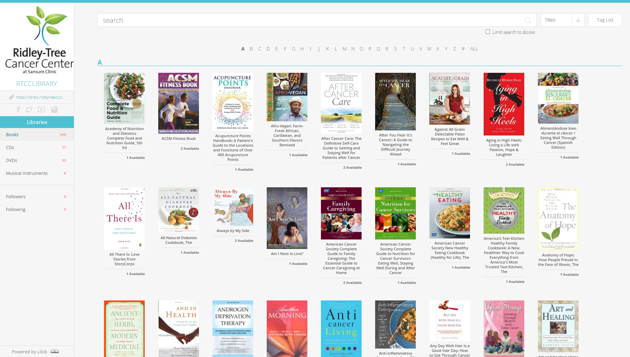
Task: Open the YouTube channel icon
Action: click(x=41, y=109)
